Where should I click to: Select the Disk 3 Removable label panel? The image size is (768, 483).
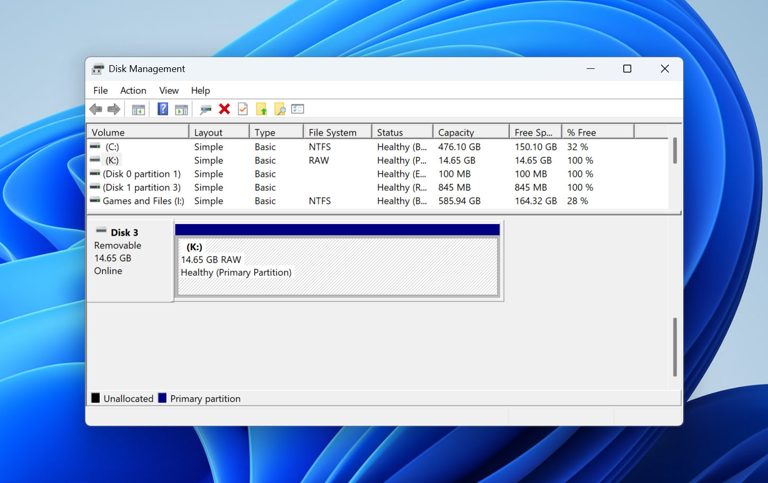[x=130, y=261]
